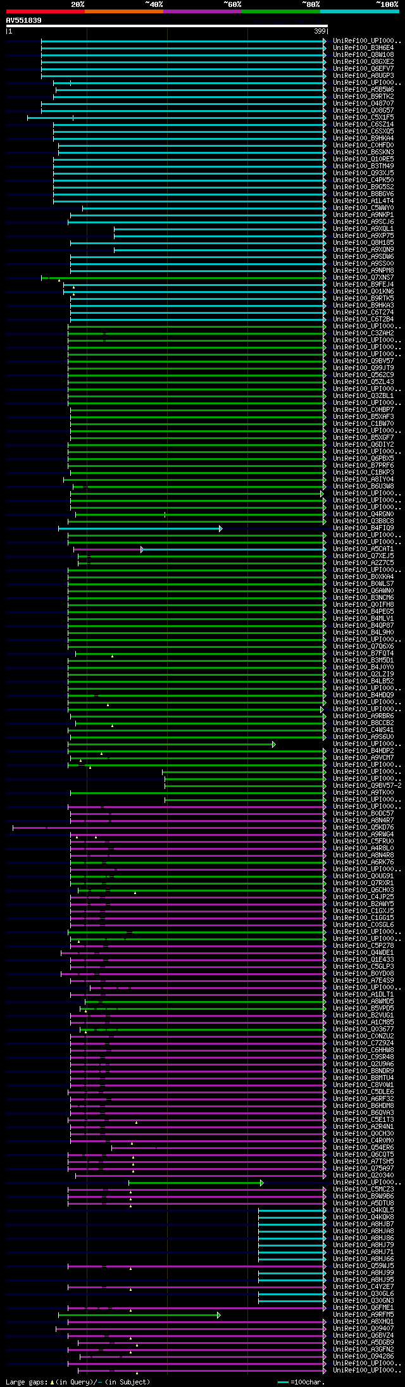The height and width of the screenshot is (1387, 405).
Task: Select the UniRef100_B4HDP2 label
Action: (363, 750)
